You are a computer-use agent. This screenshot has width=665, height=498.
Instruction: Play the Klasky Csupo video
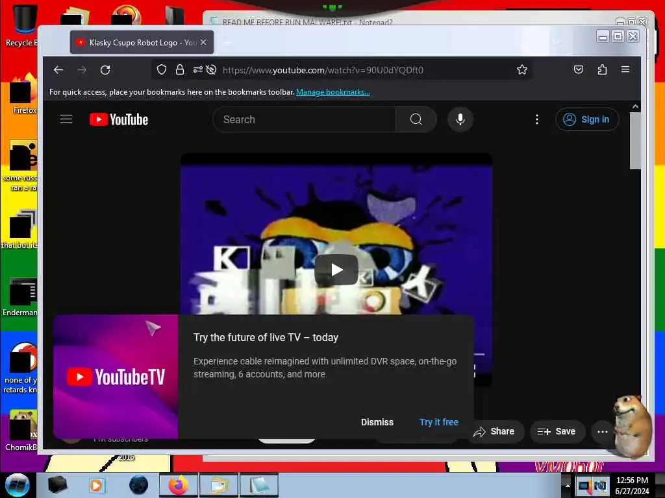[336, 270]
